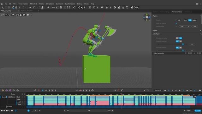Collapse the Scene tree node
Image resolution: width=202 pixels, height=114 pixels.
click(x=1, y=97)
